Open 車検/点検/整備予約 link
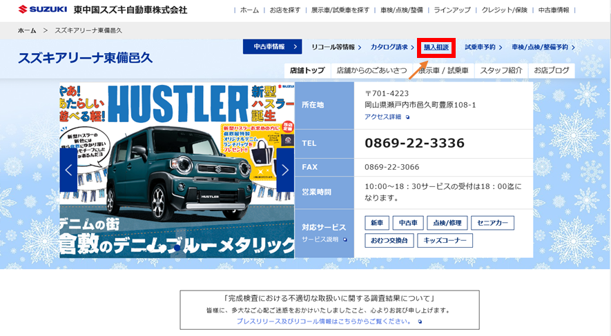Viewport: 611px width, 336px height. 543,47
